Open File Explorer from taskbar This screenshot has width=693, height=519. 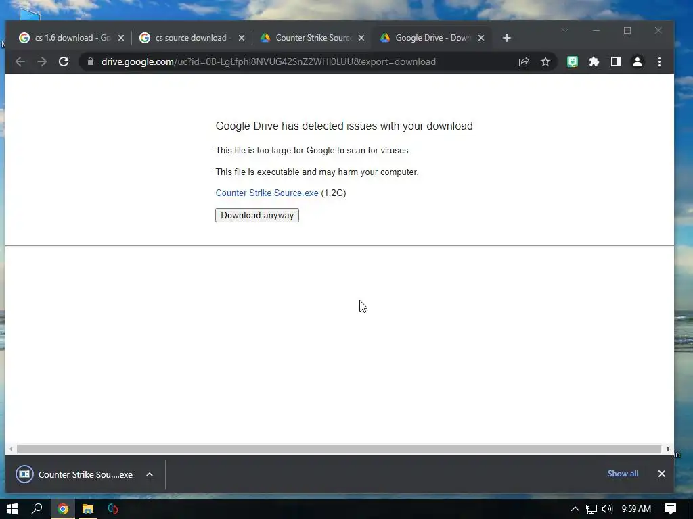point(88,509)
